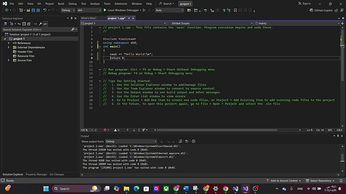This screenshot has height=194, width=346.
Task: Open the 'Show output from' dropdown
Action: [x=131, y=141]
